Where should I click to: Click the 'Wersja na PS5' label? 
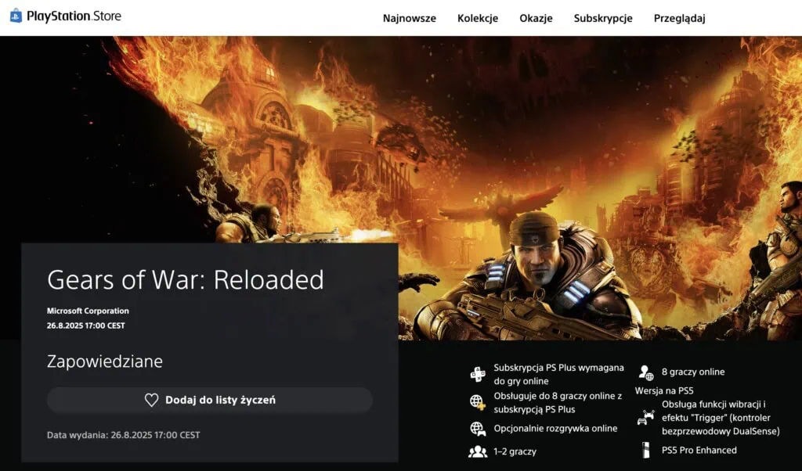(x=664, y=390)
